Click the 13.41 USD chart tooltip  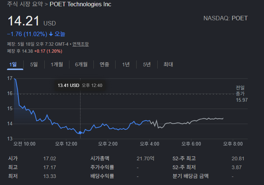tap(80, 85)
